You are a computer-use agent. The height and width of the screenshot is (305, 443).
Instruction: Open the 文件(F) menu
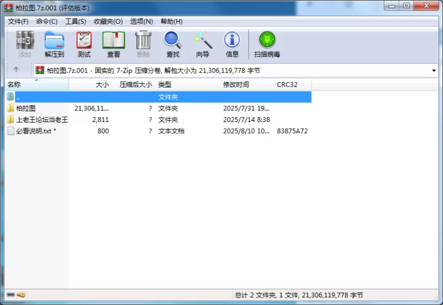(x=18, y=22)
